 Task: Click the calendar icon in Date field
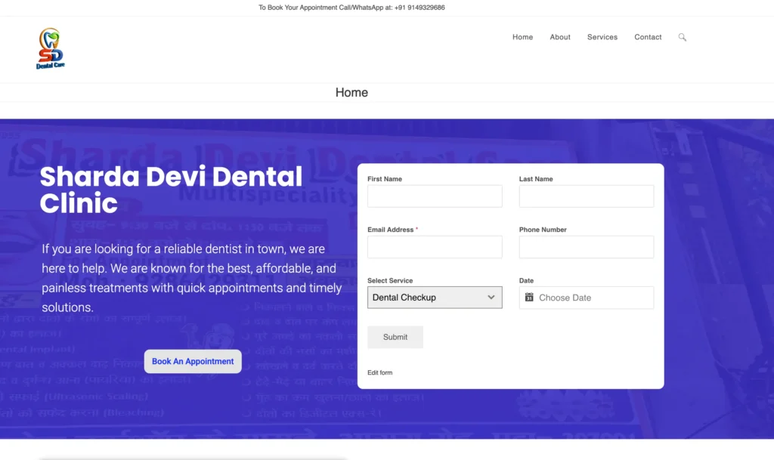(x=529, y=298)
